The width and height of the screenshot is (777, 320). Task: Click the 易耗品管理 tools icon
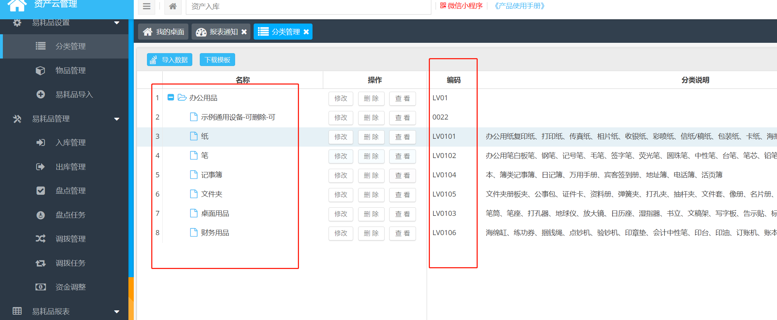(x=17, y=119)
